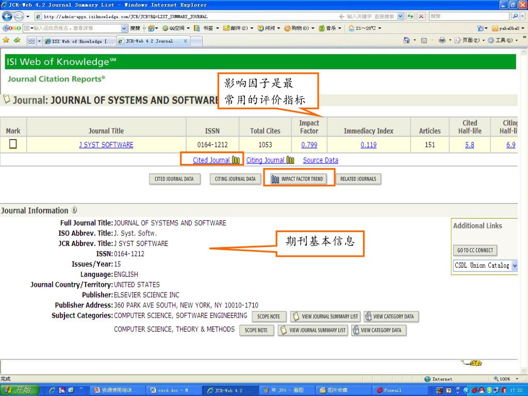Click the Refresh page icon
This screenshot has width=528, height=396.
point(410,16)
